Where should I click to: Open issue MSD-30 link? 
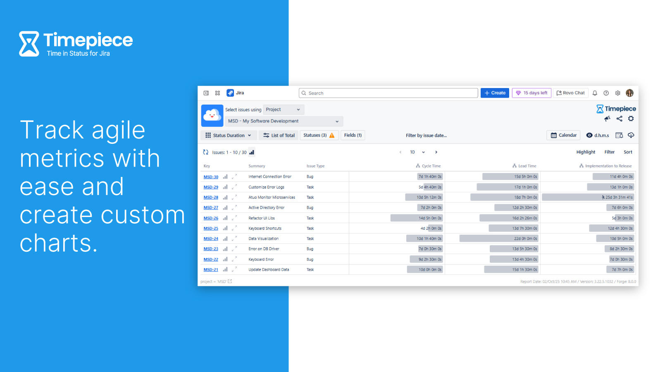pyautogui.click(x=211, y=177)
